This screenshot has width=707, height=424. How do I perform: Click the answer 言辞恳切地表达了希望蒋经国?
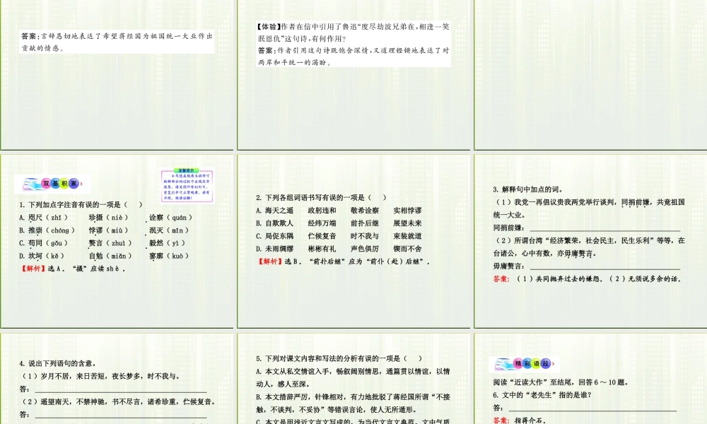[x=117, y=42]
